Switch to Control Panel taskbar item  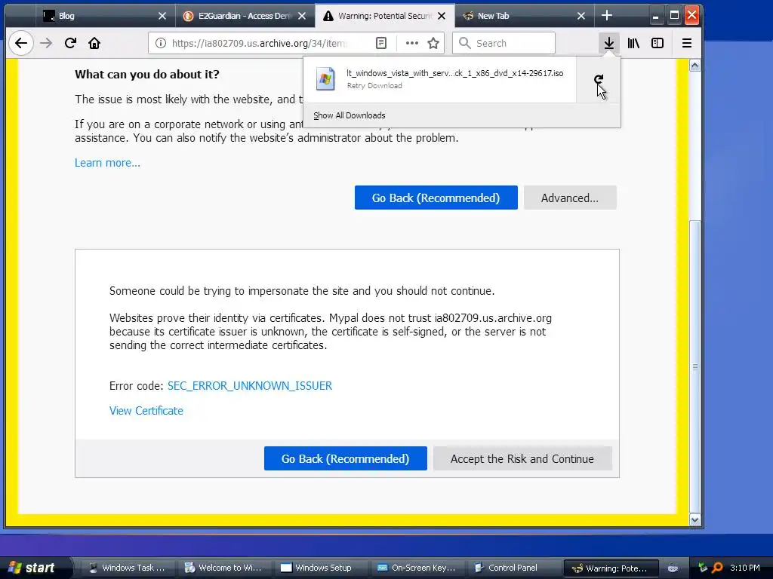(513, 568)
